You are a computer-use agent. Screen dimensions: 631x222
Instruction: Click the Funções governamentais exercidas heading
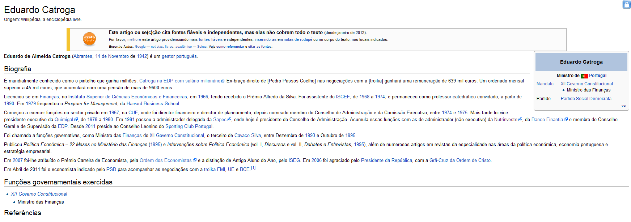[58, 182]
